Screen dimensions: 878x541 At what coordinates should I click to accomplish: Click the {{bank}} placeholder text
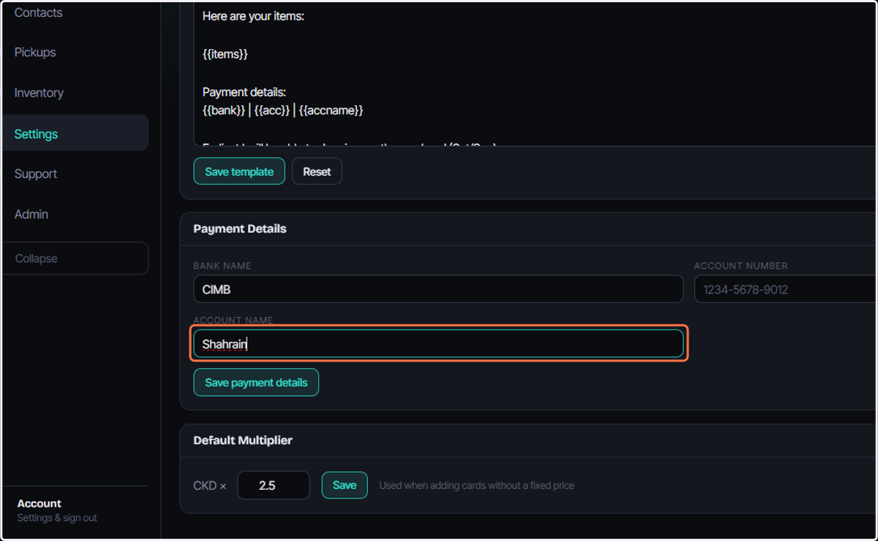(x=224, y=111)
